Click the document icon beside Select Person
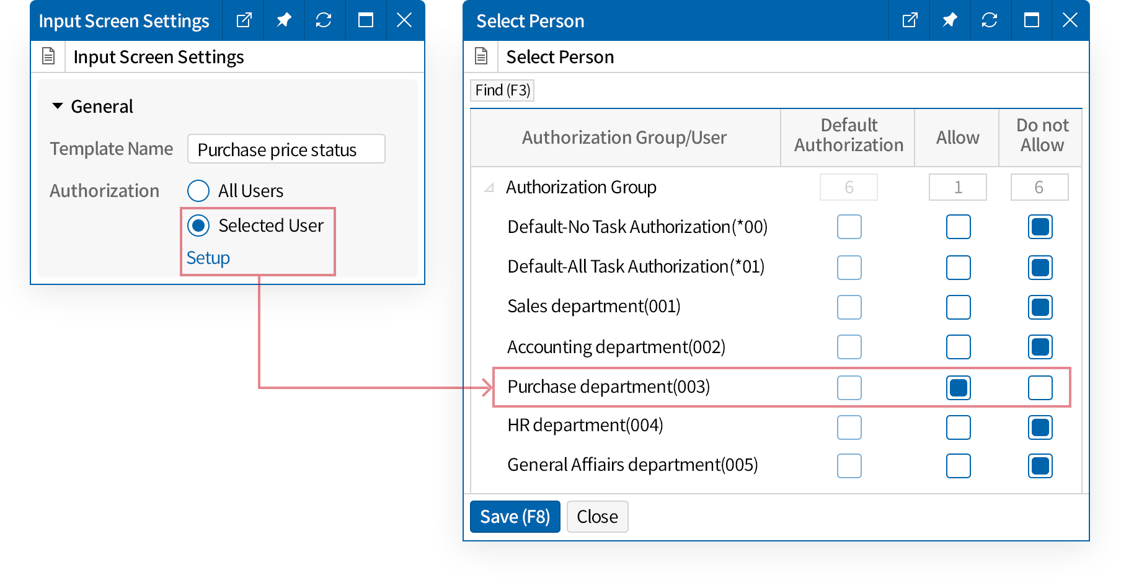The height and width of the screenshot is (578, 1121). click(481, 56)
